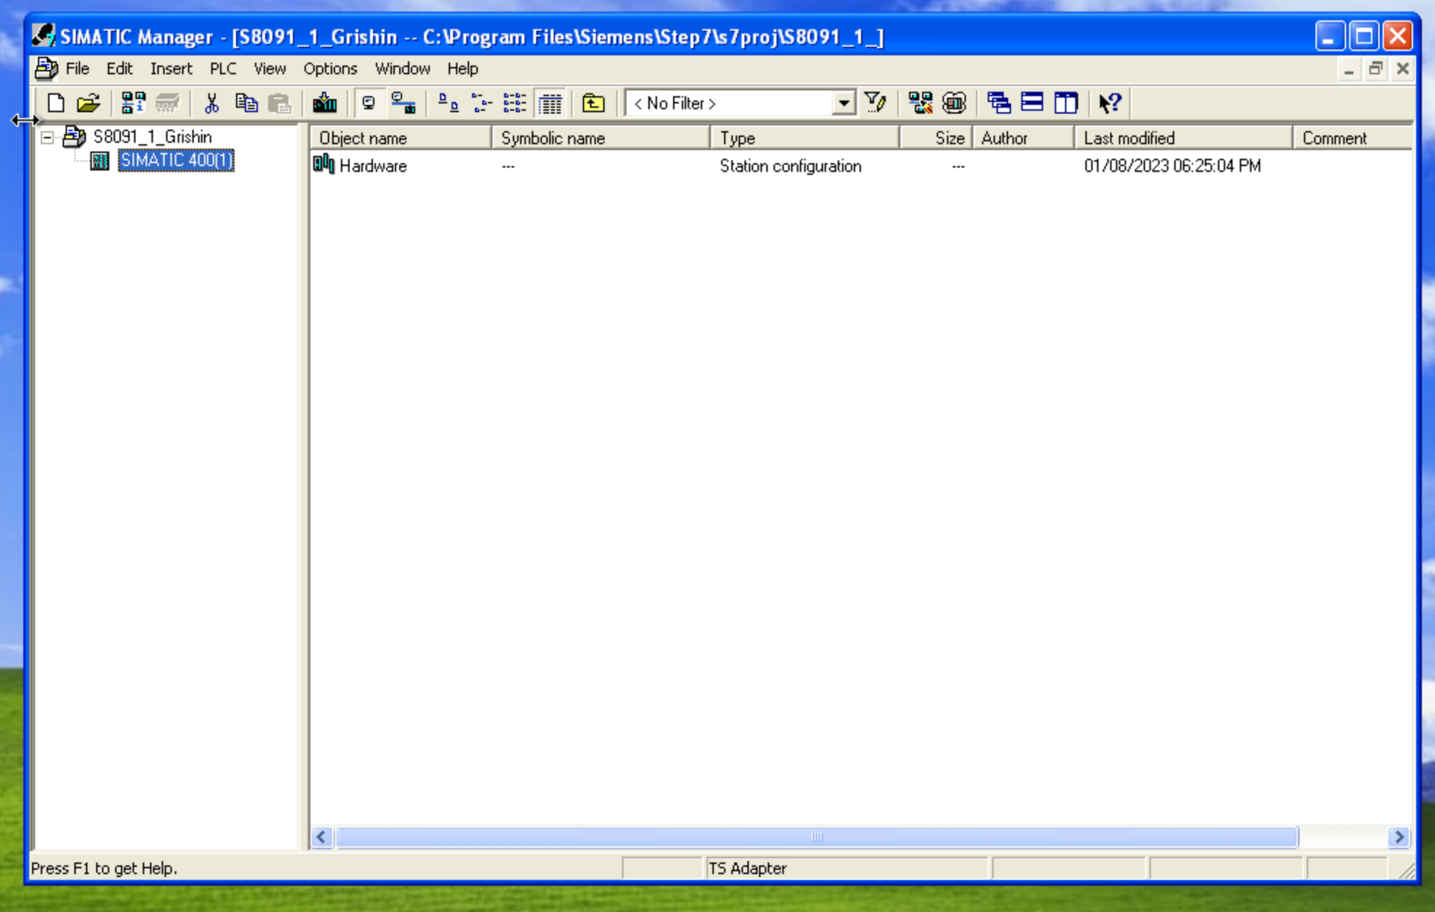This screenshot has height=912, width=1435.
Task: Click the context Help pointer icon
Action: (1110, 103)
